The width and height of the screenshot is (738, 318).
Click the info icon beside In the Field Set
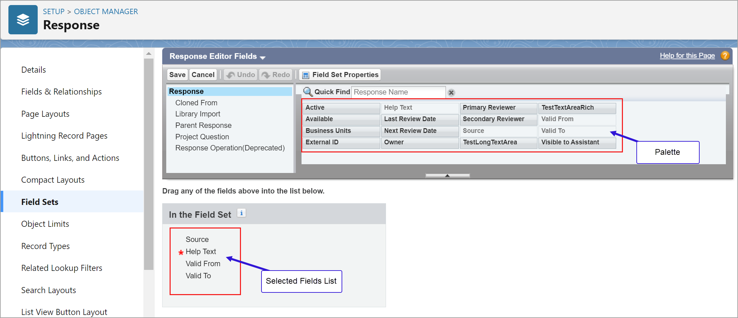pos(241,213)
